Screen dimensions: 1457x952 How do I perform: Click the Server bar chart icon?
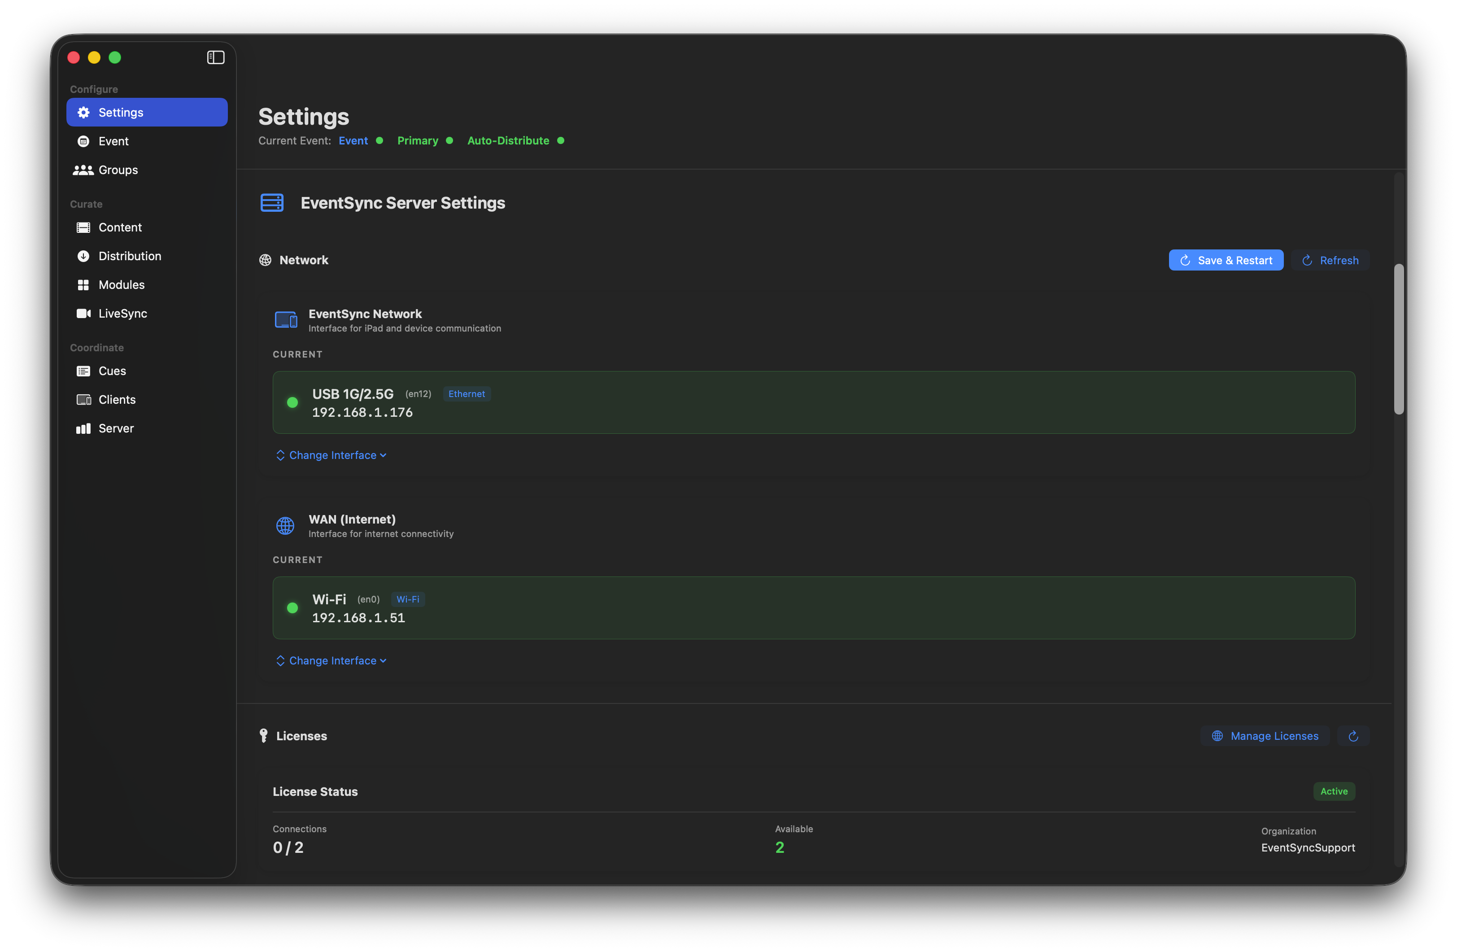pyautogui.click(x=83, y=428)
